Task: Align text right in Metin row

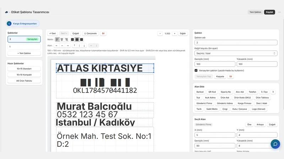Action: coord(66,40)
